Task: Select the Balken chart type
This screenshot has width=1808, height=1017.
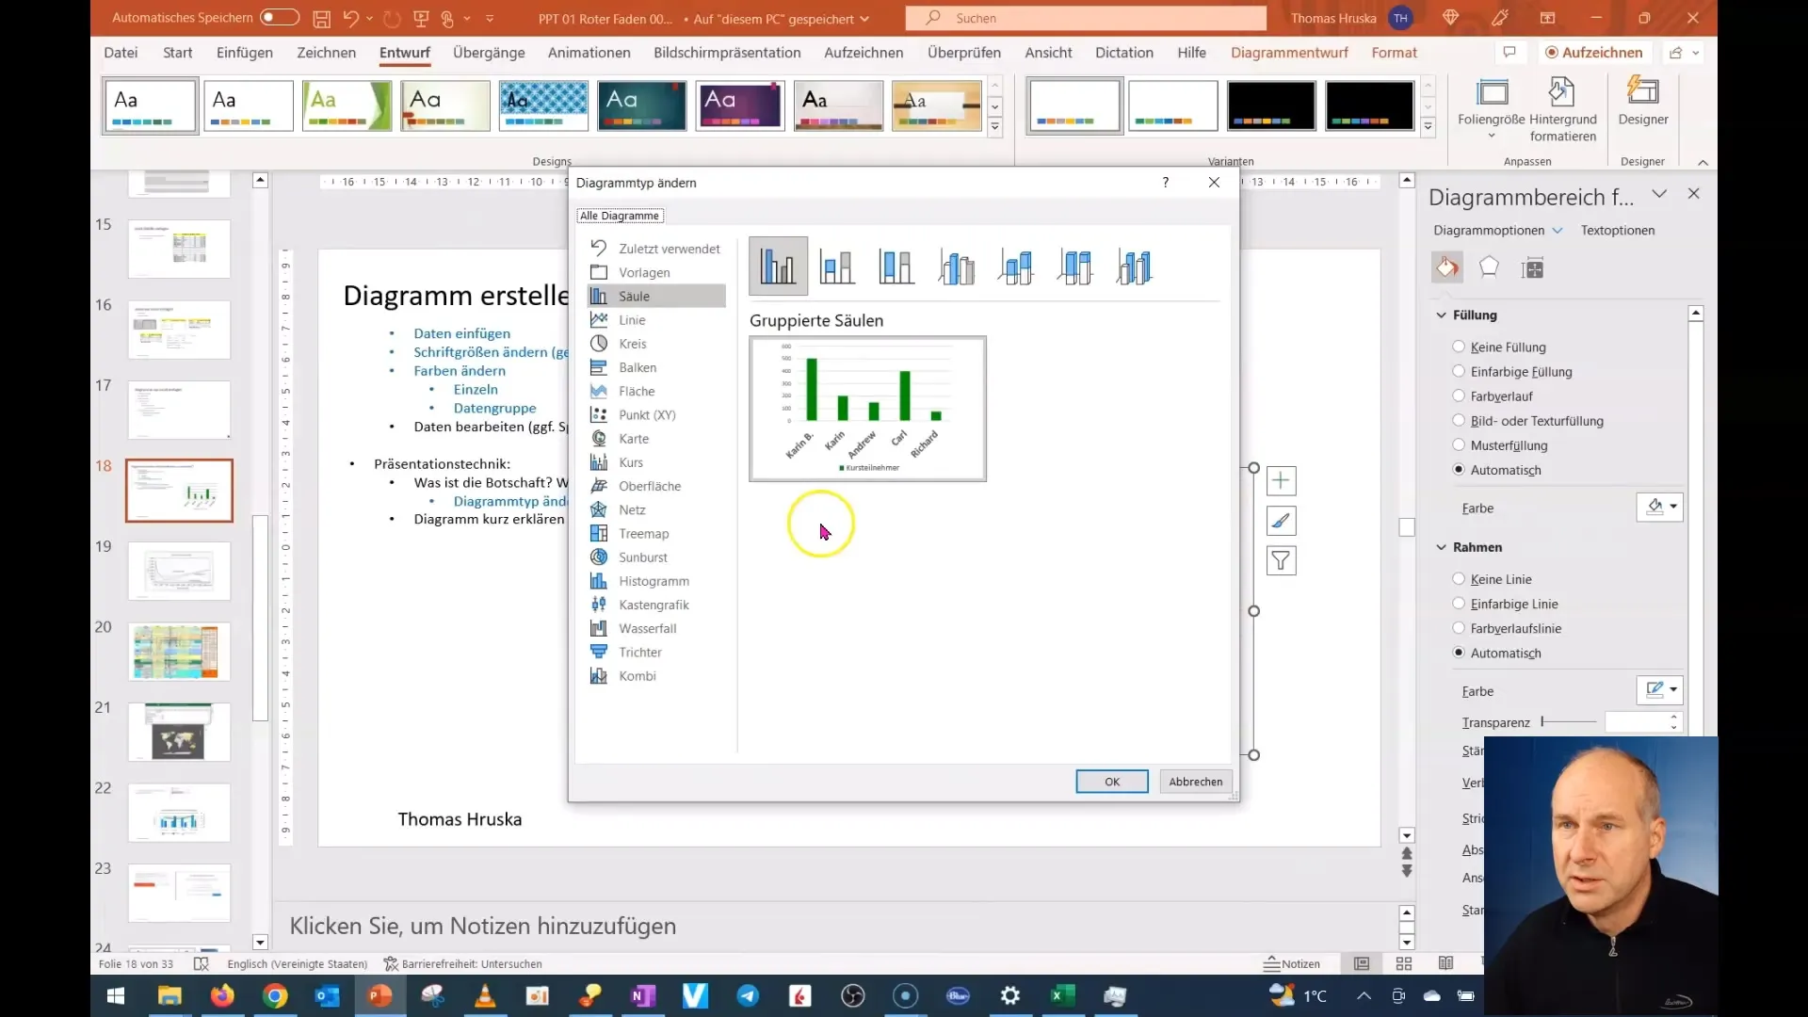Action: 638,366
